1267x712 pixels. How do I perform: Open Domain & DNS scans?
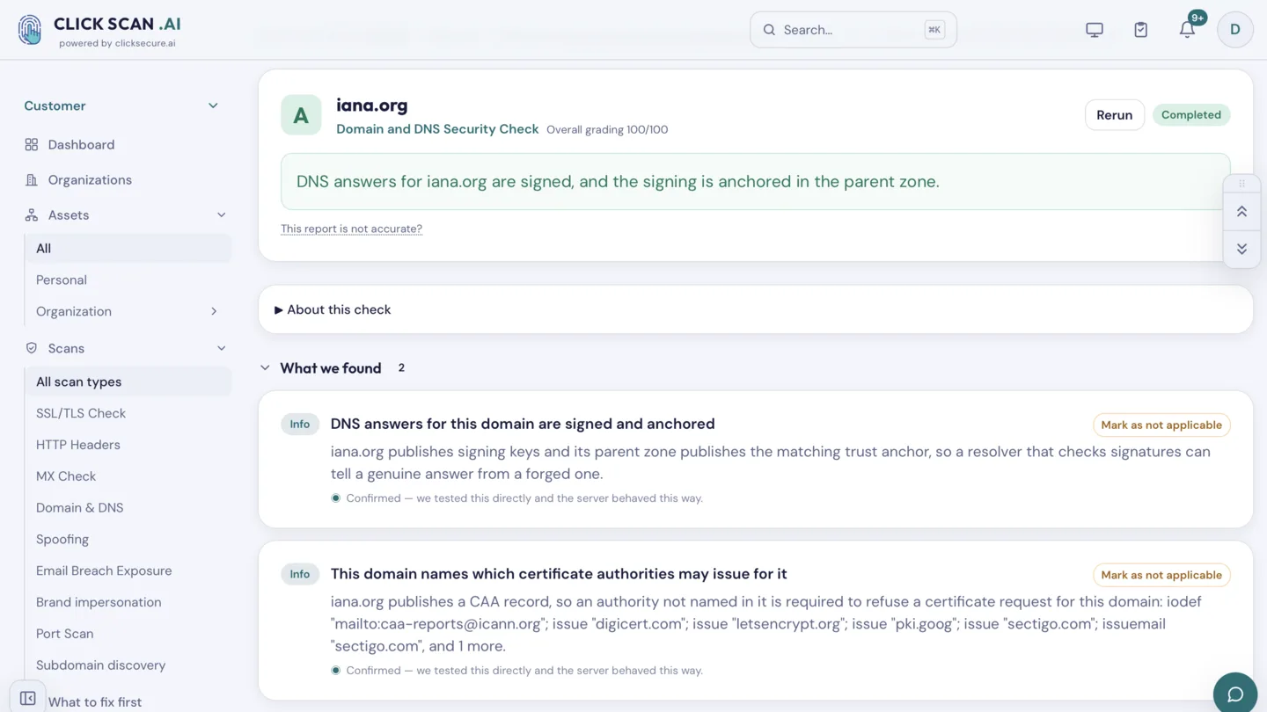80,509
